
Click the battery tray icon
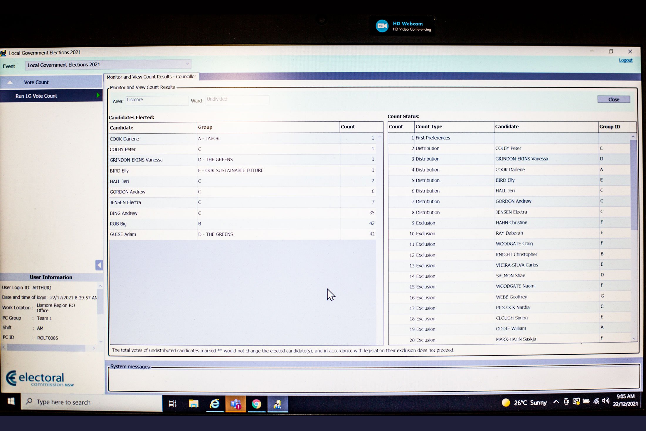[x=586, y=401]
